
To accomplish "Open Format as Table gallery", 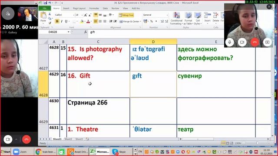I will tap(188, 18).
